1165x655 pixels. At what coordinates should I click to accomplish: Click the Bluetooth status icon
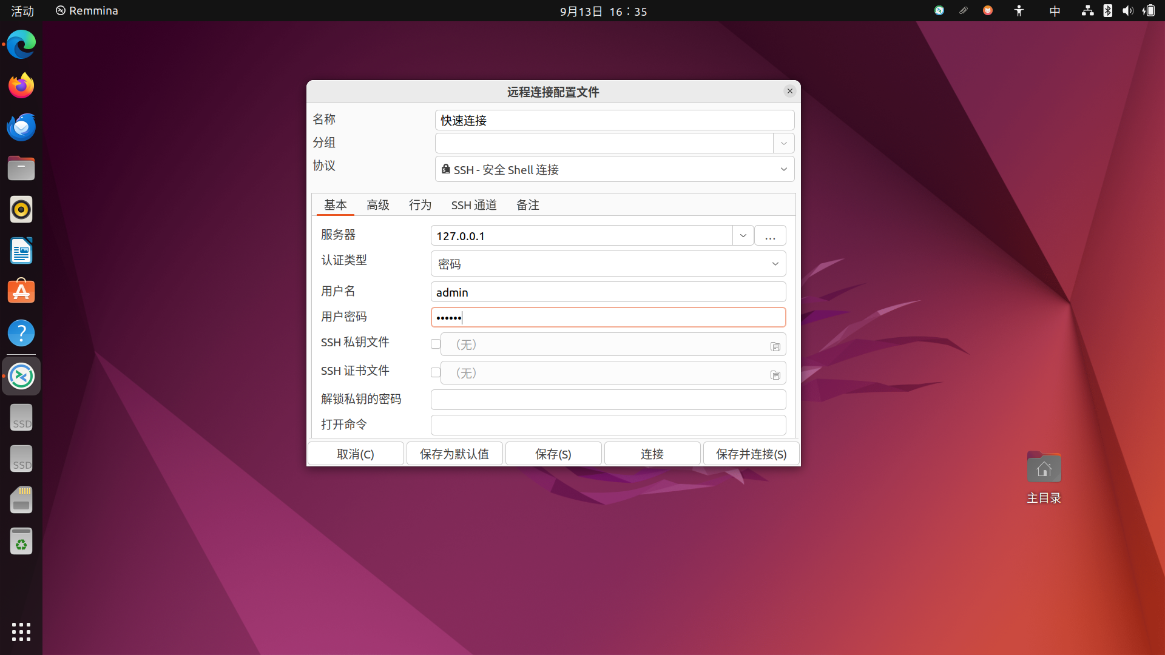point(1107,10)
